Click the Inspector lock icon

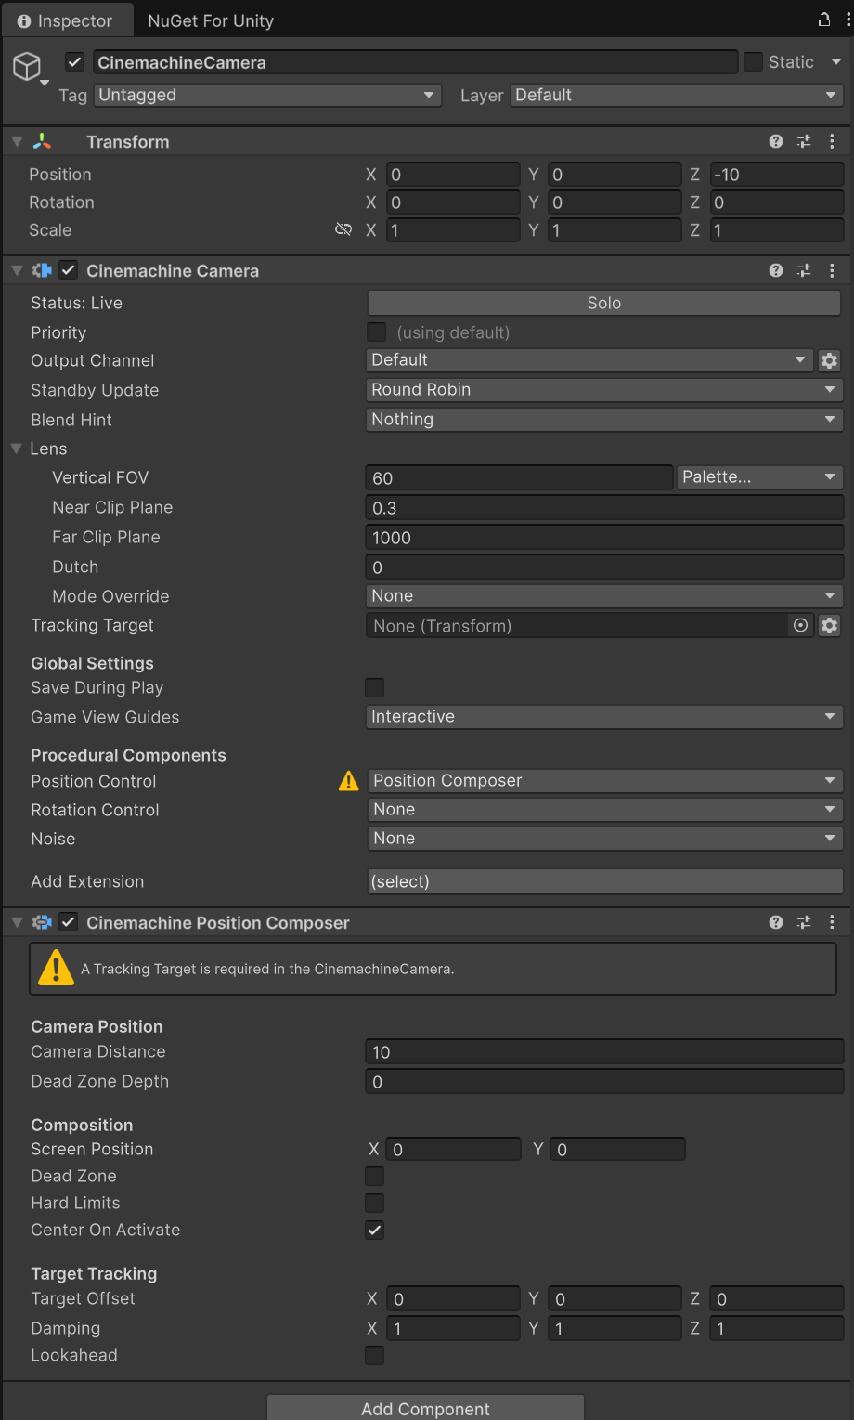tap(823, 20)
